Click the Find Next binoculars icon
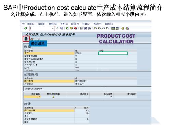171x125 pixels. 89,28
